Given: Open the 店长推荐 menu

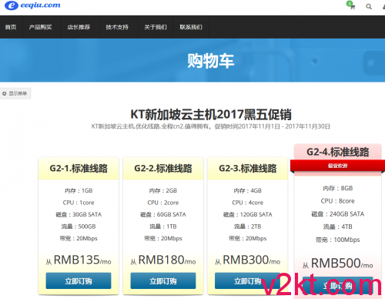Looking at the screenshot, I should 79,27.
